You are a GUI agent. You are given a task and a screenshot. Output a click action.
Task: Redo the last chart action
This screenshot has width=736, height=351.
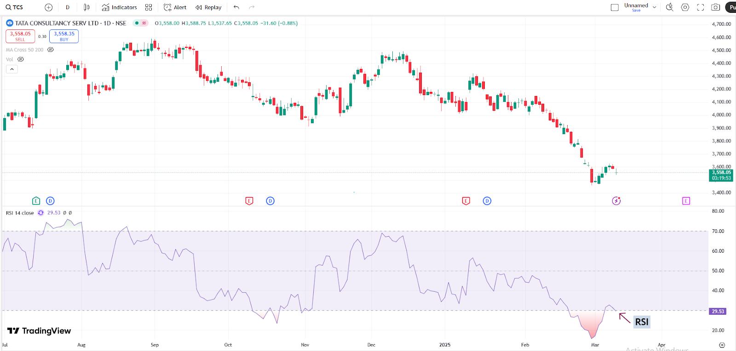(252, 7)
